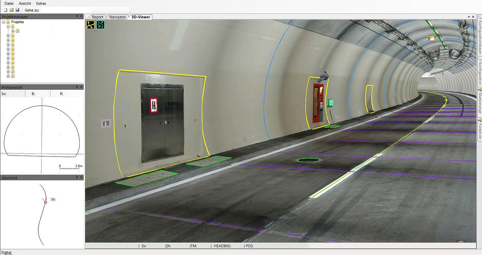Viewport: 482px width, 255px height.
Task: Click the red position marker in Übersicht
Action: coord(45,202)
